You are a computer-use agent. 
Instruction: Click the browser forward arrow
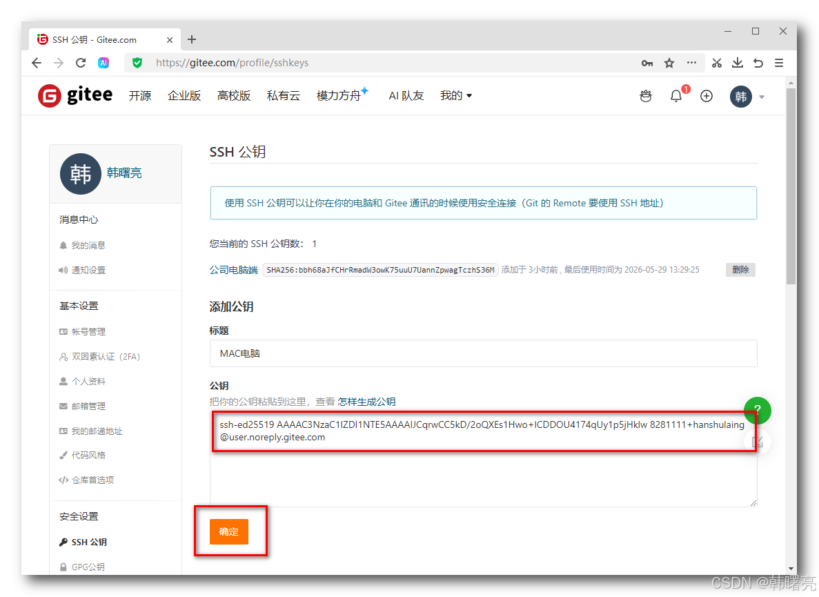click(59, 63)
